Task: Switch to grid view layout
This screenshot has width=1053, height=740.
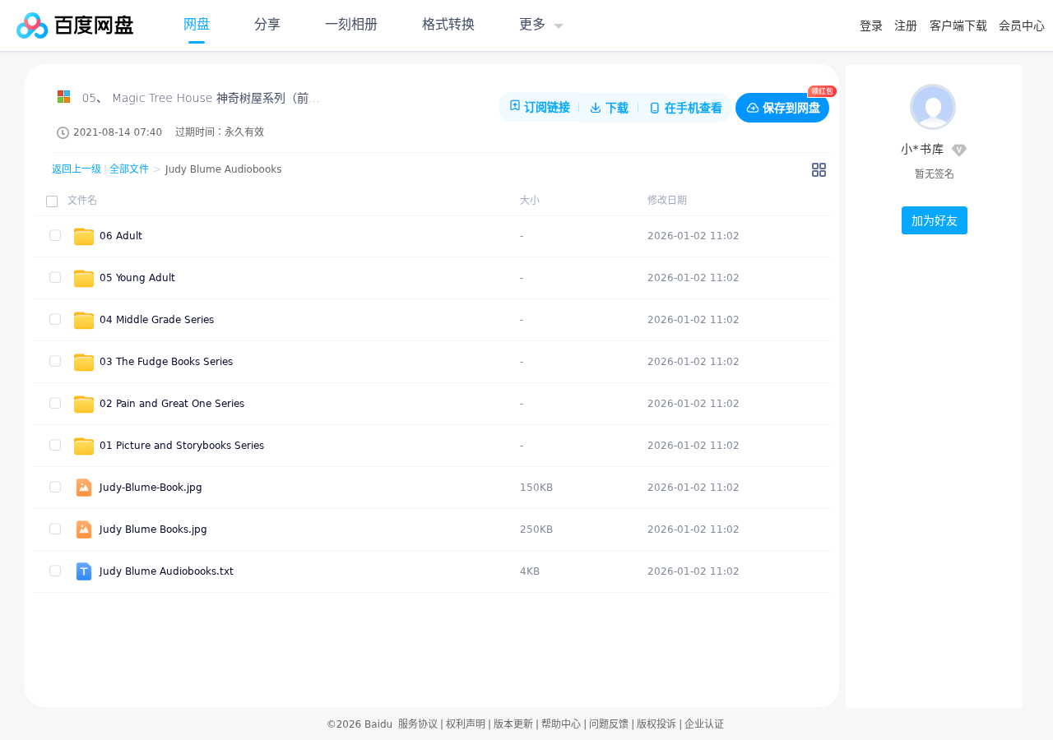Action: tap(819, 169)
